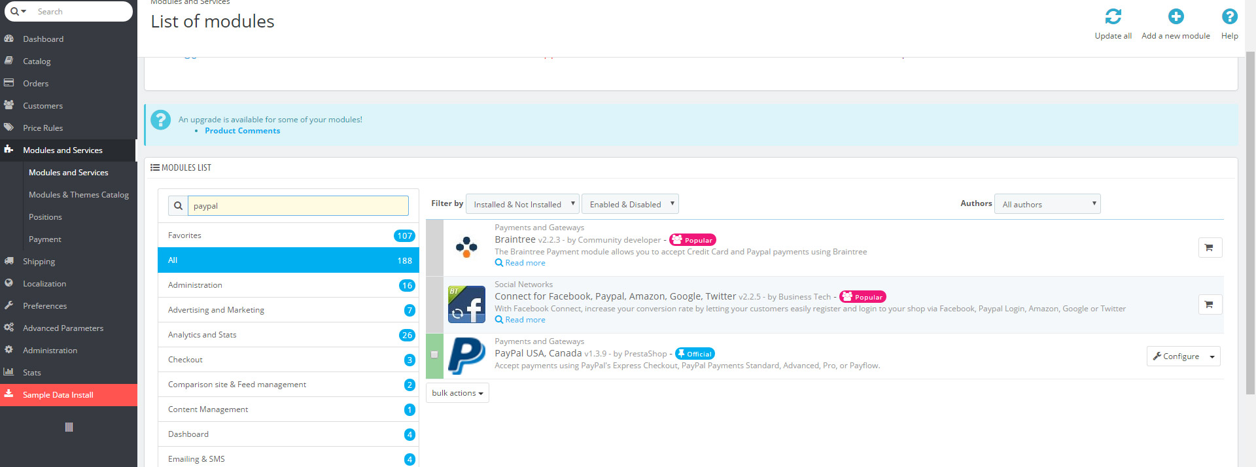The width and height of the screenshot is (1256, 467).
Task: Click the Product Comments upgrade link
Action: (x=242, y=131)
